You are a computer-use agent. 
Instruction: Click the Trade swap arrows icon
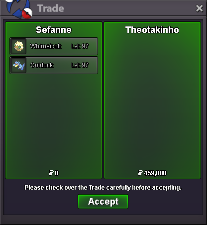tap(16, 8)
